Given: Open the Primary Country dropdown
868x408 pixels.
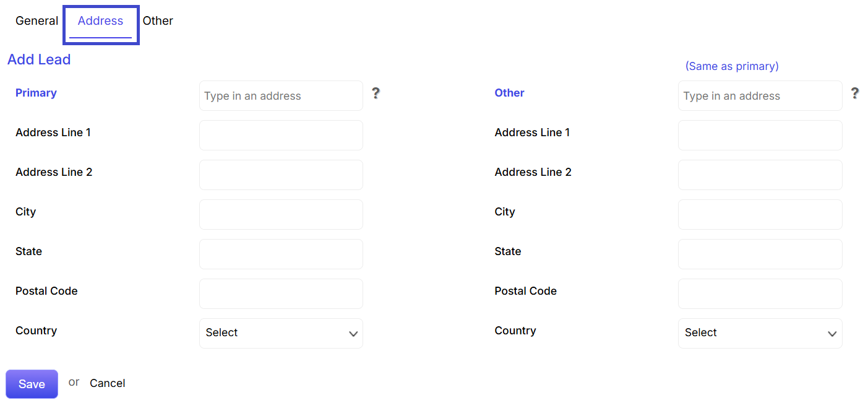Looking at the screenshot, I should tap(281, 333).
